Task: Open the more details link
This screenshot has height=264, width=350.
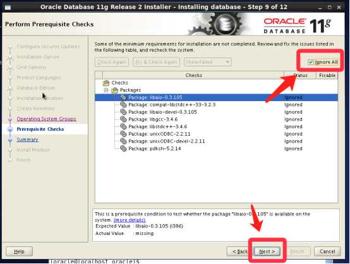Action: 130,220
